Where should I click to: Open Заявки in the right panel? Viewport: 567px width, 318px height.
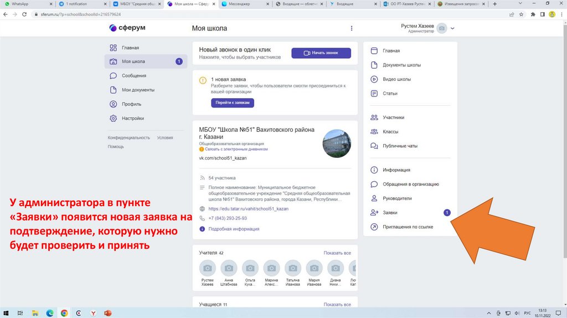[x=390, y=213]
